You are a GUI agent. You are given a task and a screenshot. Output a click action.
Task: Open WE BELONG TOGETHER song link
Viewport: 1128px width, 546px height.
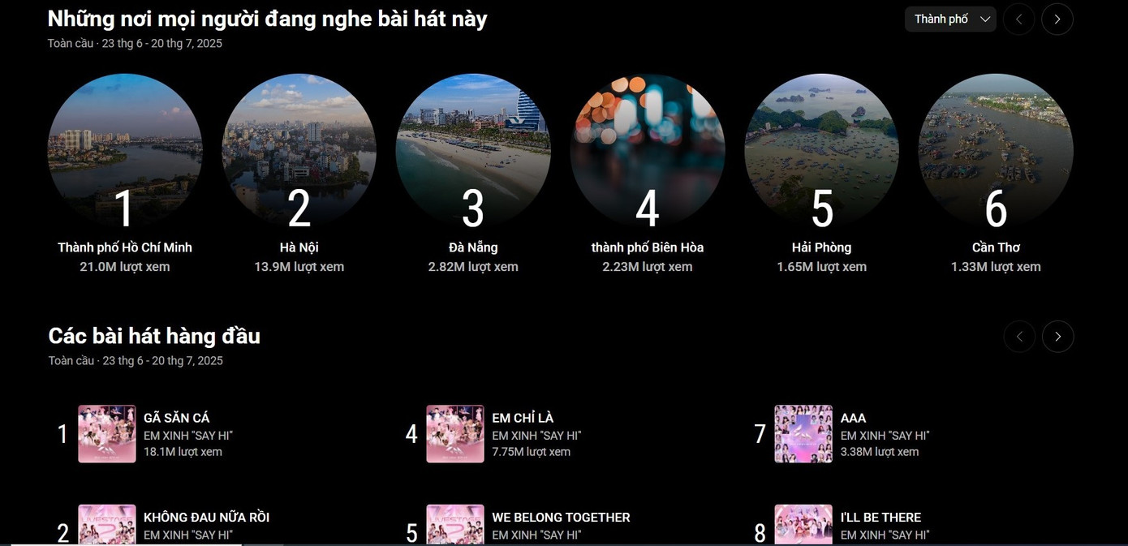(x=561, y=518)
